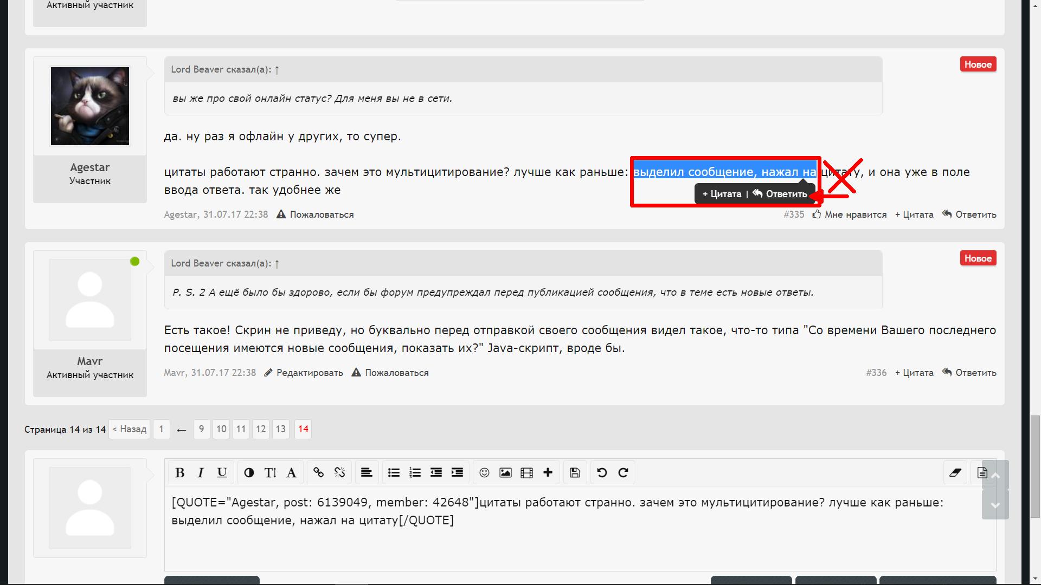Open the insert plus dropdown
Viewport: 1041px width, 585px height.
[x=548, y=473]
